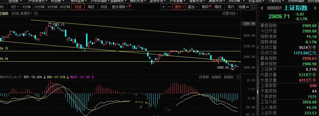The height and width of the screenshot is (116, 319).
Task: Toggle 简约 simplified view
Action: pyautogui.click(x=231, y=7)
